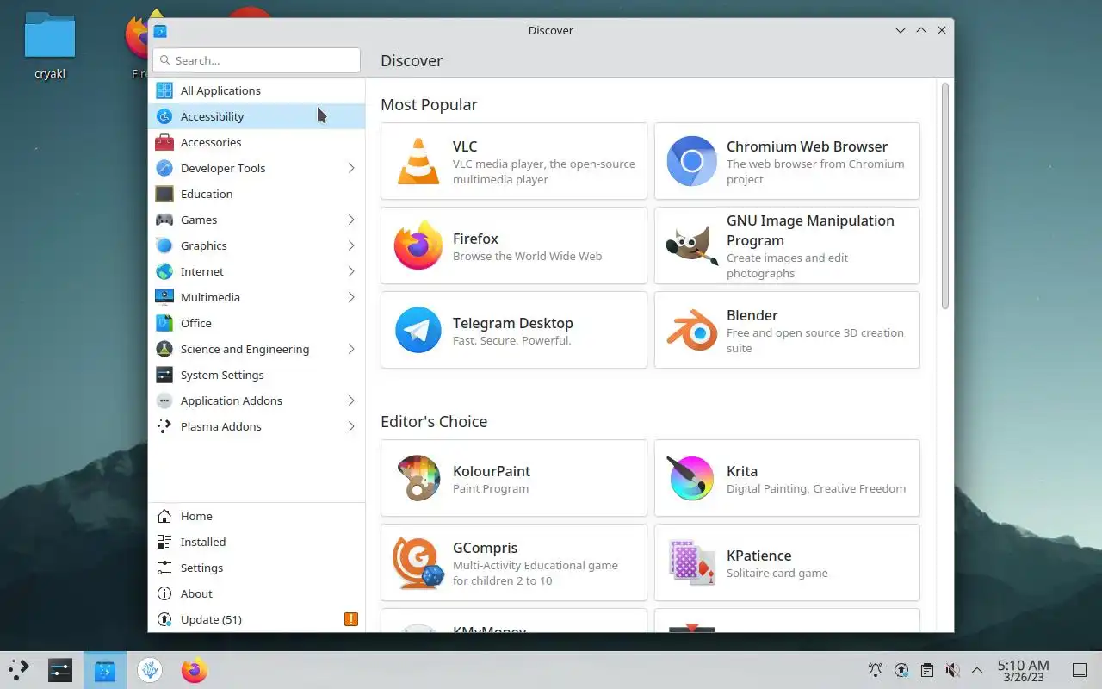This screenshot has height=689, width=1102.
Task: Click the Search field in Discover
Action: [x=257, y=60]
